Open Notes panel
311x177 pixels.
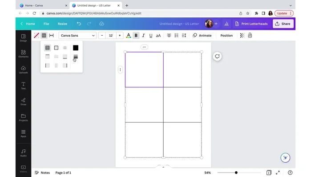tap(42, 173)
